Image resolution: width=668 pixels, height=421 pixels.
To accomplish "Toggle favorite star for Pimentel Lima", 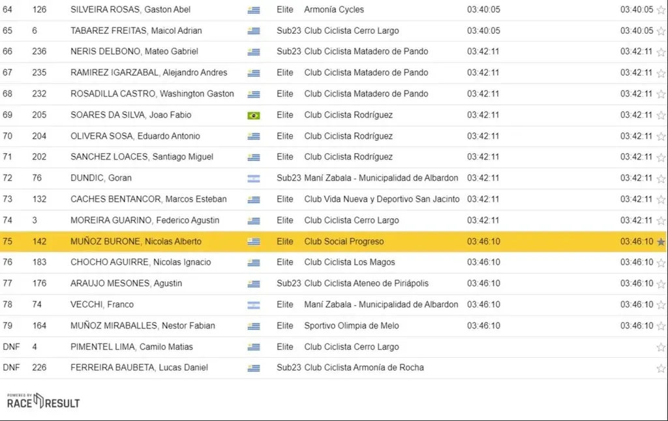I will click(x=661, y=347).
